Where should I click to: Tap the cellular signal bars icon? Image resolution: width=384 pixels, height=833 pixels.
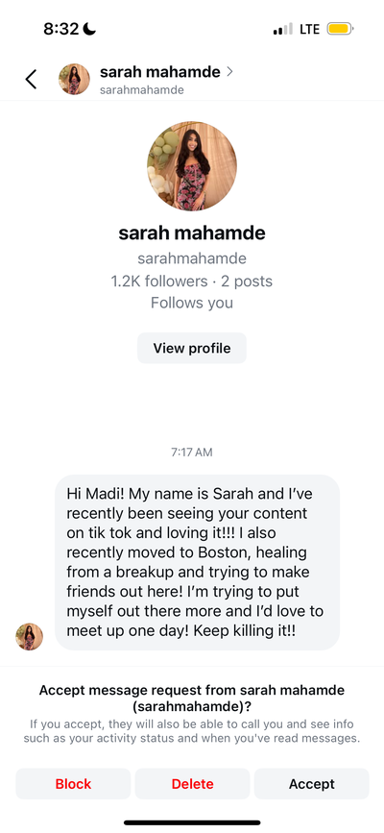coord(283,29)
